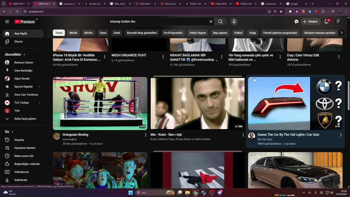The height and width of the screenshot is (197, 350).
Task: Open options for WEGH ORGANİZE FEATİ short
Action: tap(163, 57)
